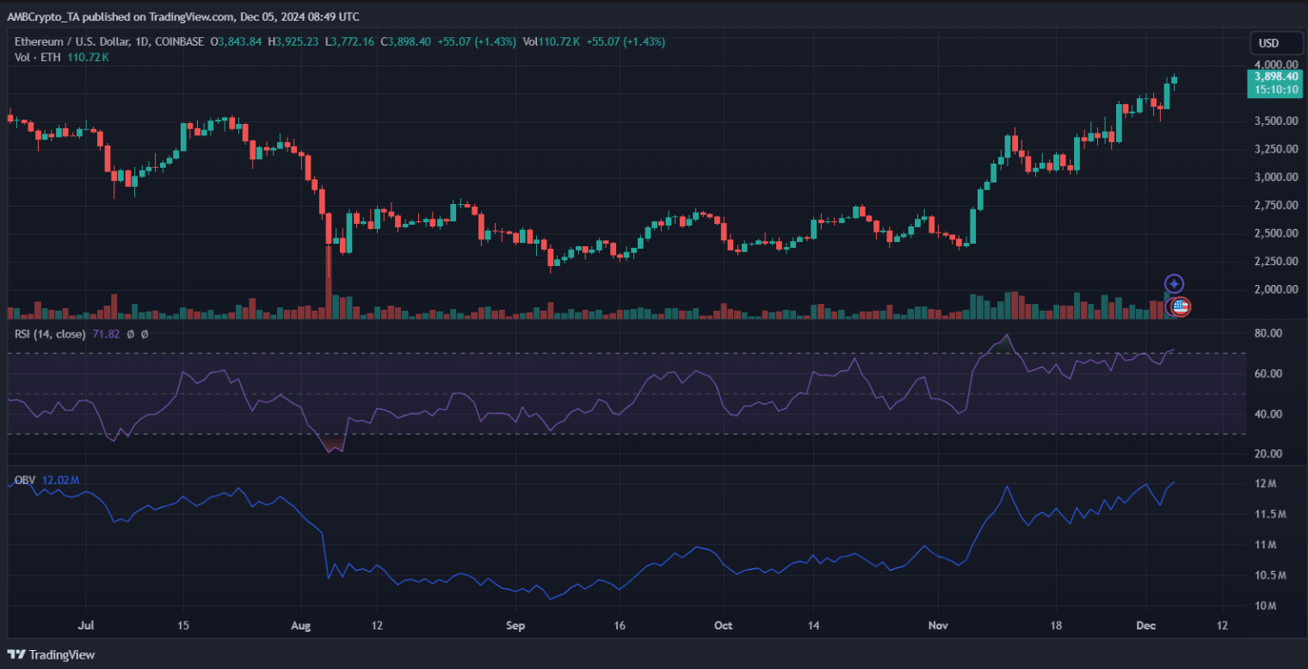Click the 60.00 RSI axis label

pos(1269,374)
